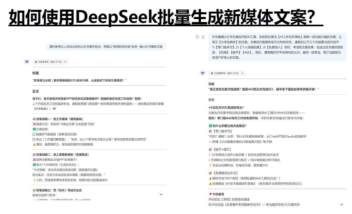This screenshot has width=352, height=214.
Task: Click the line 别再当默默改20版PPT的老黄牛
Action: [55, 160]
